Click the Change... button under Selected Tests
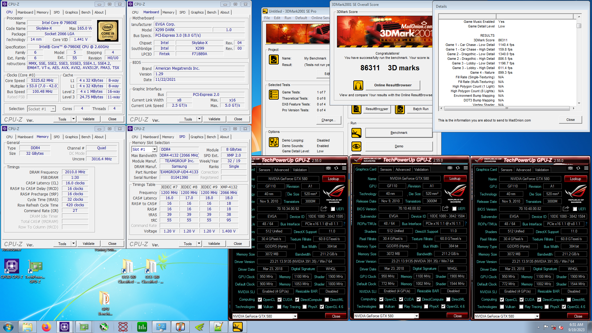This screenshot has height=333, width=592. click(x=328, y=120)
